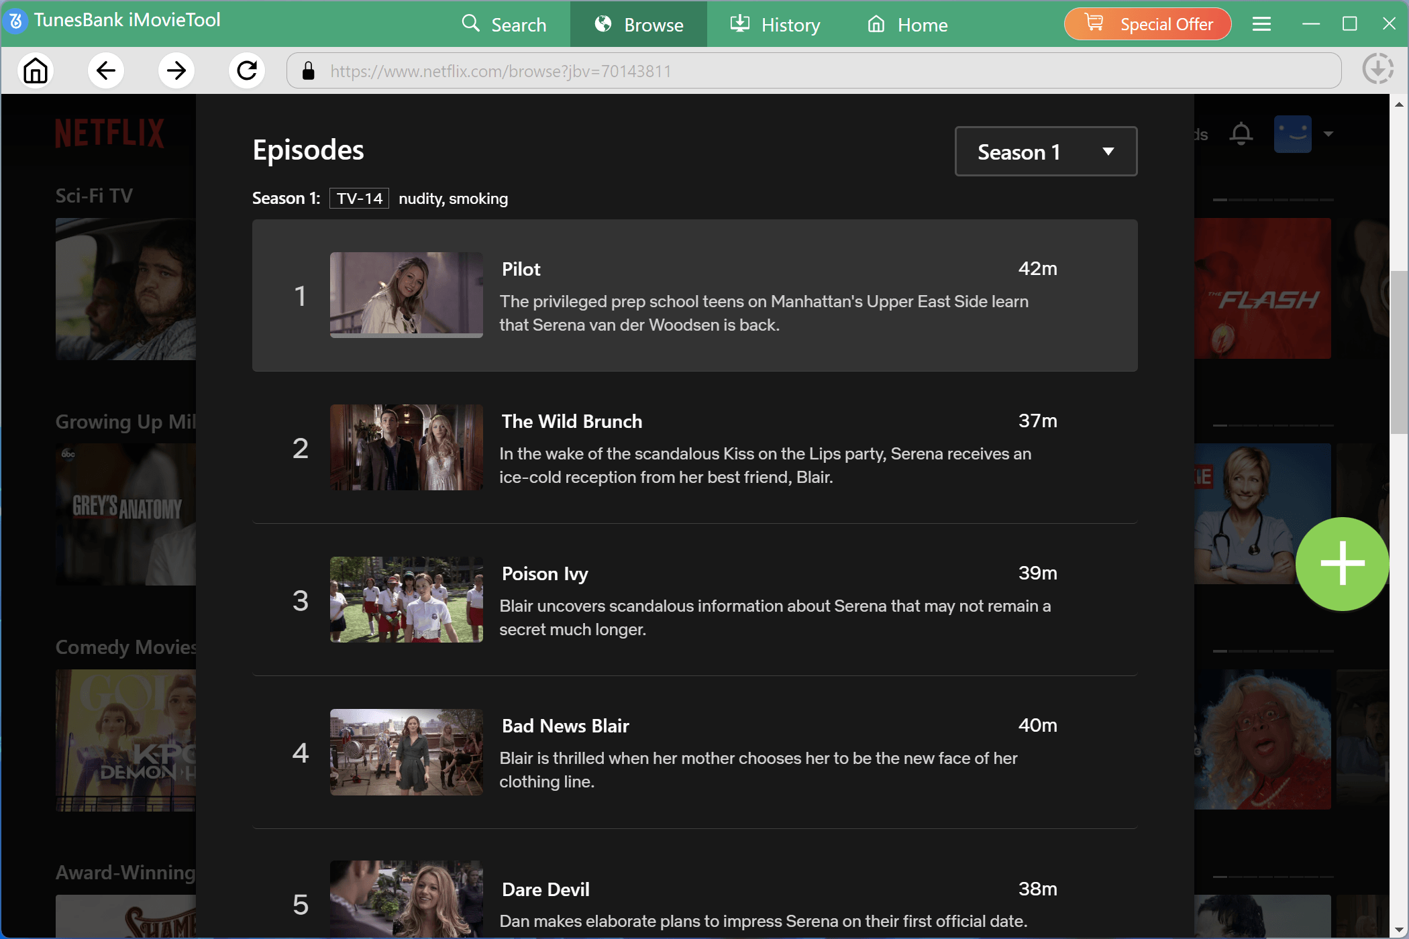Click the Sci-Fi TV row heading
1409x939 pixels.
(94, 196)
